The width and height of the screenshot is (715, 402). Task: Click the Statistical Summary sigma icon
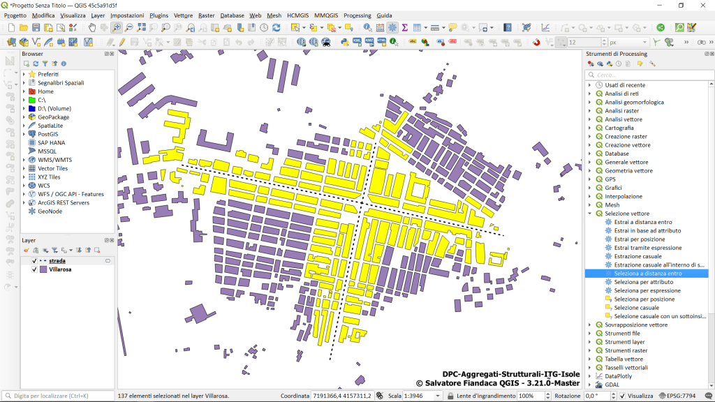click(x=404, y=27)
